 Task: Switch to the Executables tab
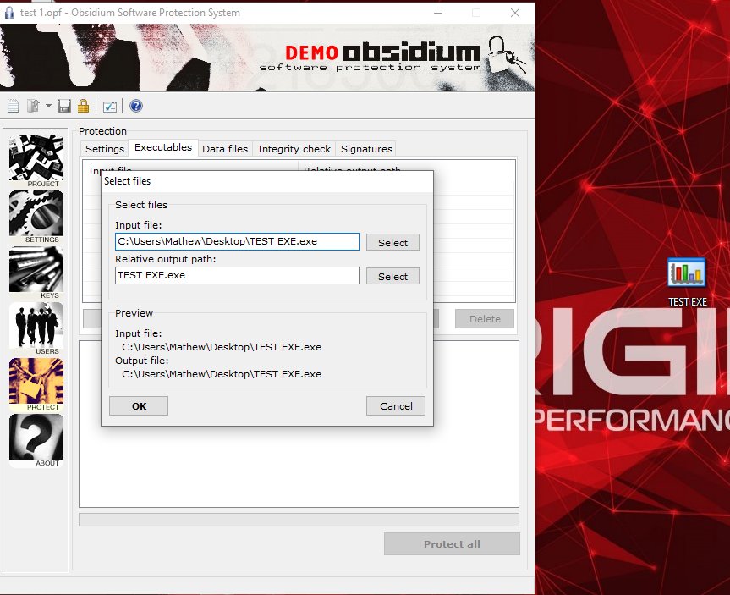click(163, 147)
